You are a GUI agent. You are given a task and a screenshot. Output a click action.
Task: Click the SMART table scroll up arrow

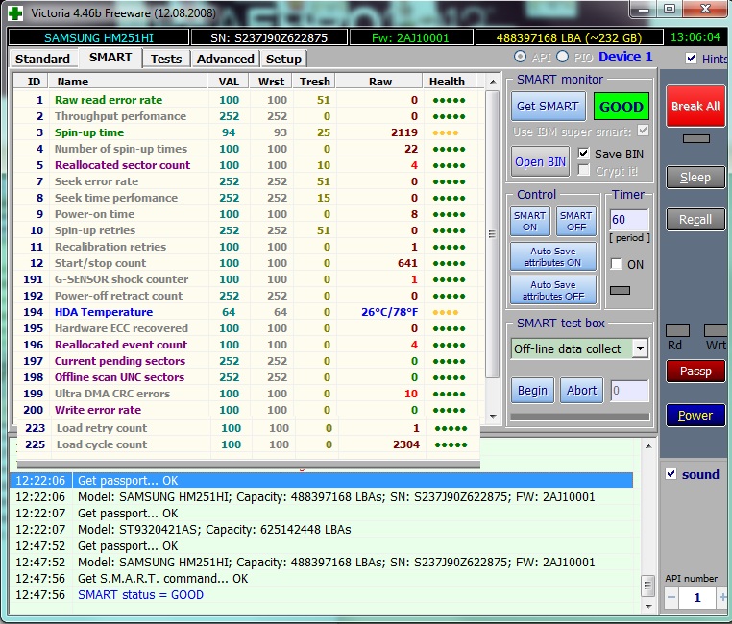tap(493, 82)
